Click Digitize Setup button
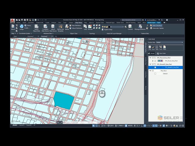 (x=107, y=30)
